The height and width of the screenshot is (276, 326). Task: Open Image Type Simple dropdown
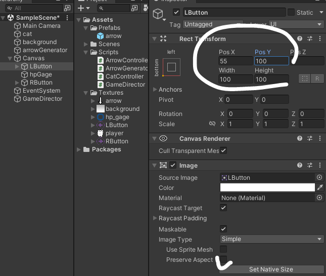pyautogui.click(x=272, y=239)
